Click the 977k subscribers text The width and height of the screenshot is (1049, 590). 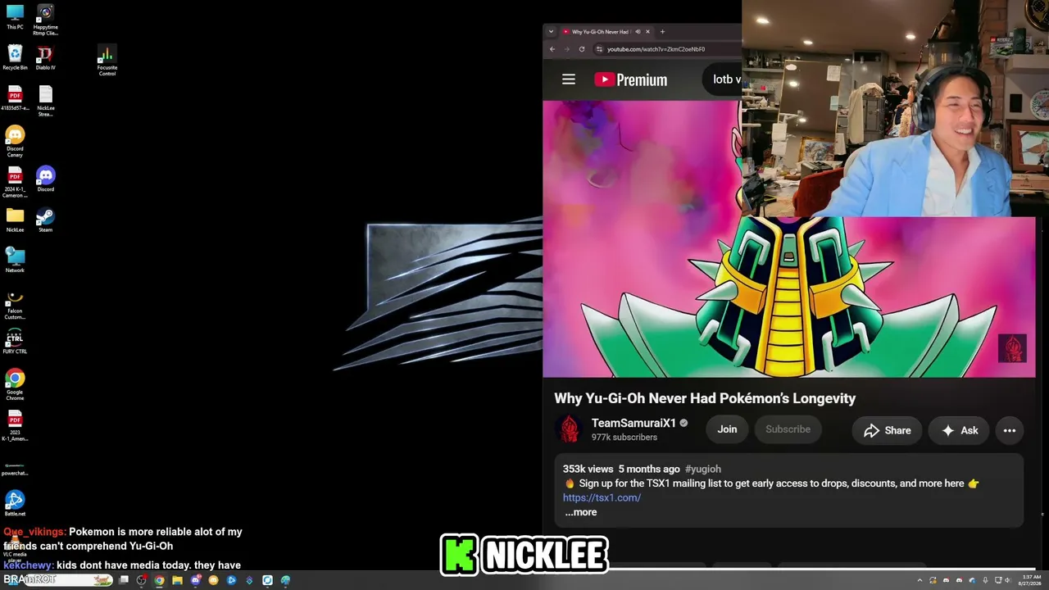(624, 438)
